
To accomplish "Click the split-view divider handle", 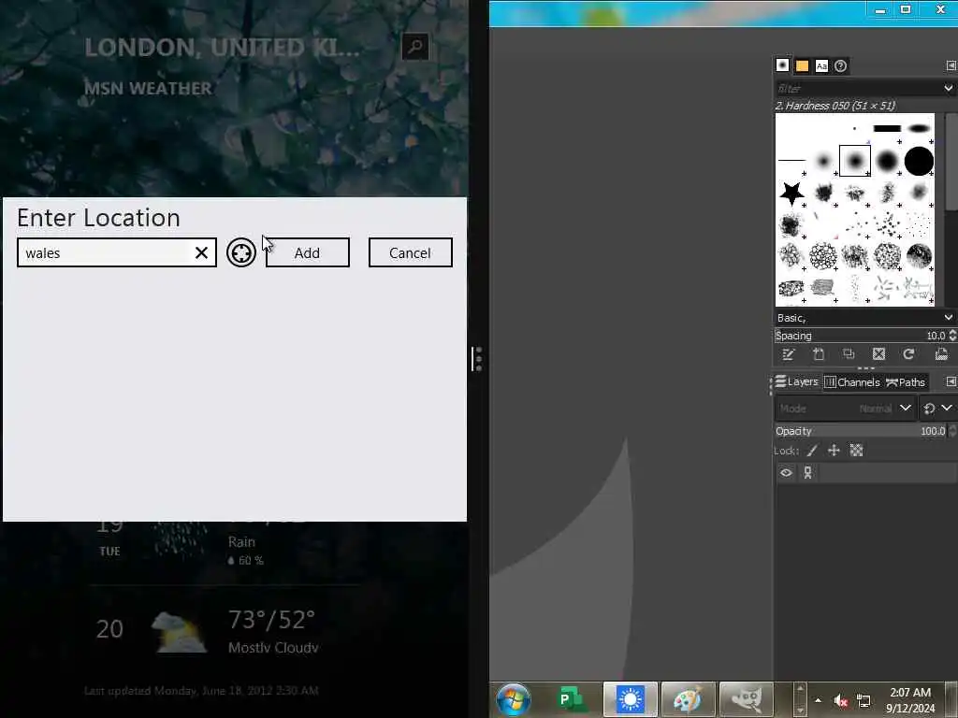I will [477, 359].
